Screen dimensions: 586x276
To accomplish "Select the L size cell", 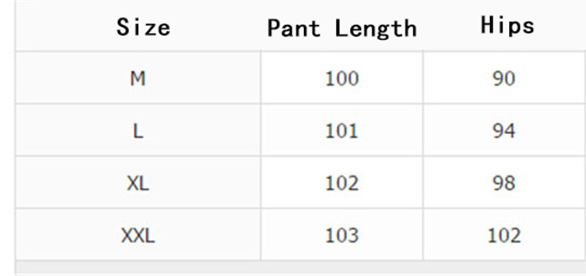I will click(x=138, y=131).
